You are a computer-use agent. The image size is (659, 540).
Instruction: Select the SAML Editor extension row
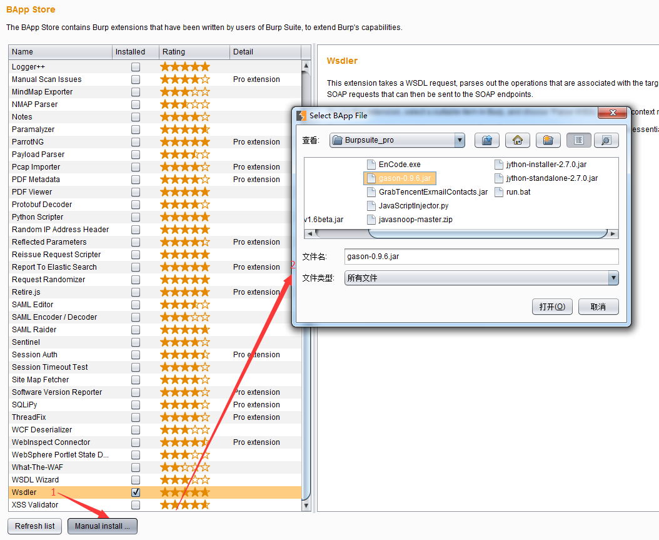[154, 305]
